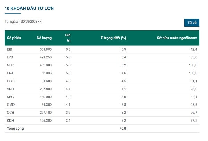
Task: Click the total NAV value 43,8
Action: pos(123,128)
